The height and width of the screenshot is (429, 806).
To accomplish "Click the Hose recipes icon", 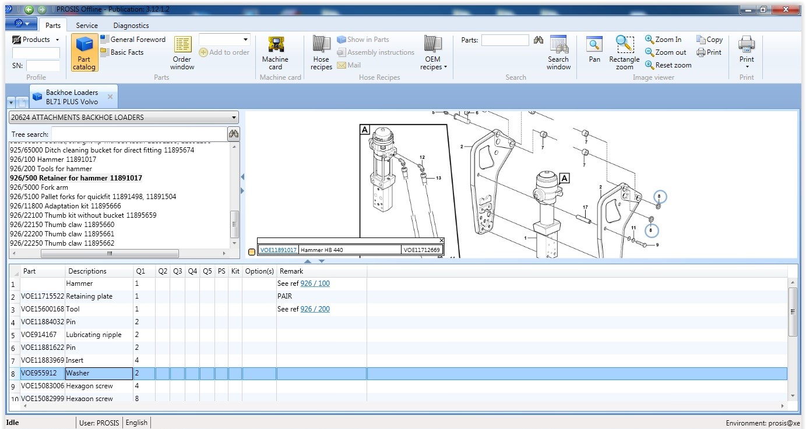I will point(321,52).
